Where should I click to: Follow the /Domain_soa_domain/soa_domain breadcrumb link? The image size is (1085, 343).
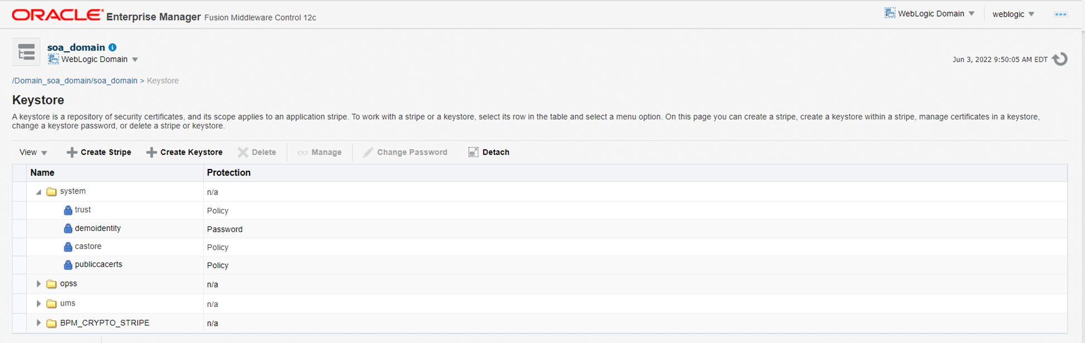(x=75, y=81)
